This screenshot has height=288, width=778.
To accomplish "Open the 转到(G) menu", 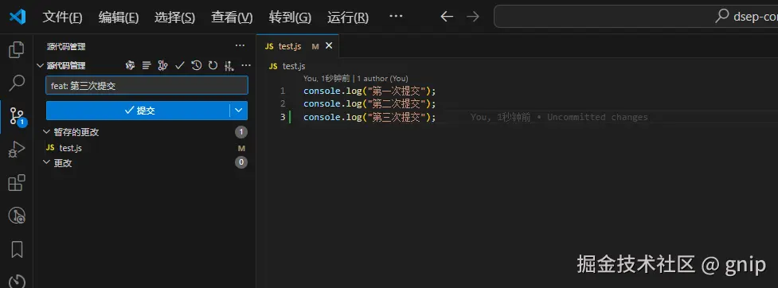I will point(290,18).
